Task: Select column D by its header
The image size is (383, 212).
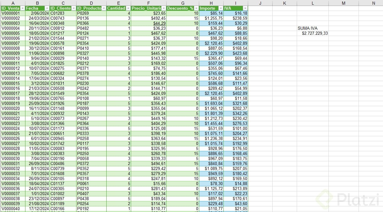Action: (91, 3)
